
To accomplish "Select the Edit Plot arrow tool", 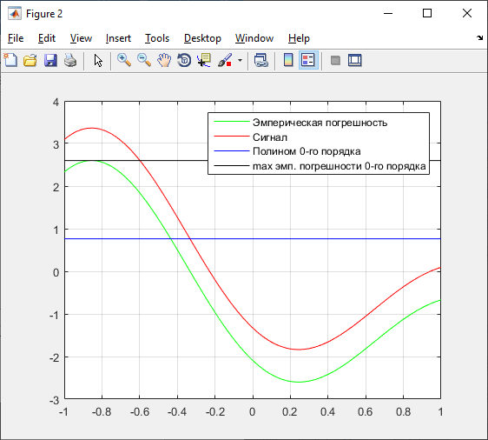I will pyautogui.click(x=98, y=60).
